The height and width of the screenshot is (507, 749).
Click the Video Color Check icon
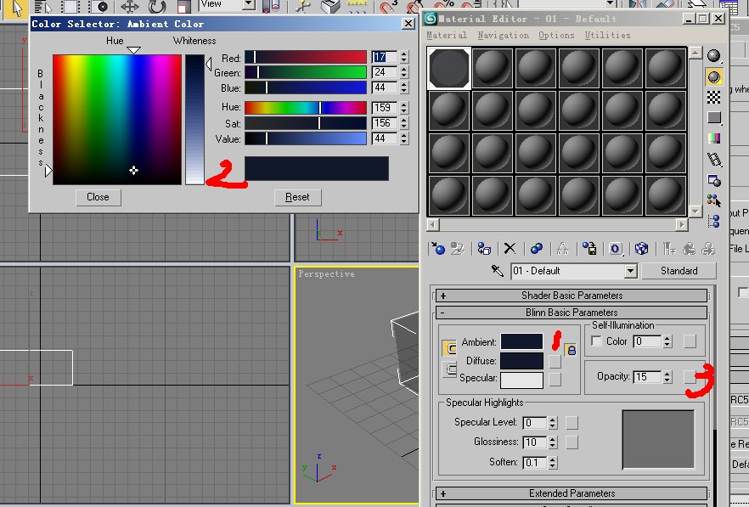(713, 138)
